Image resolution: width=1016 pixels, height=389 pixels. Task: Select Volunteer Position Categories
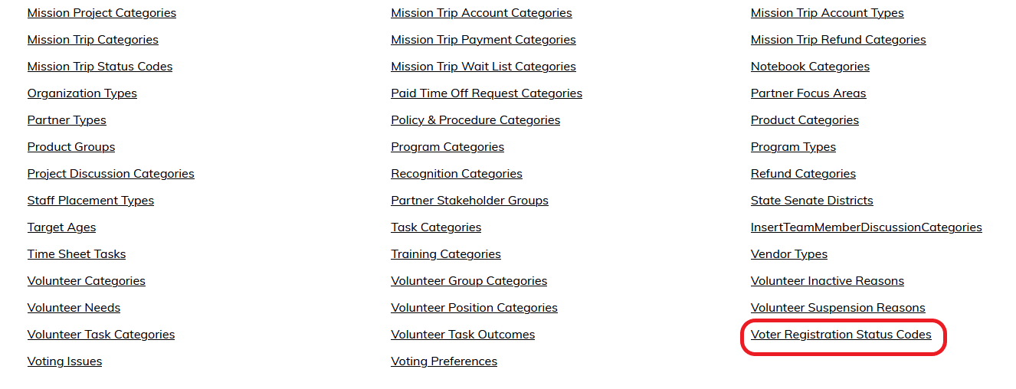pos(474,308)
